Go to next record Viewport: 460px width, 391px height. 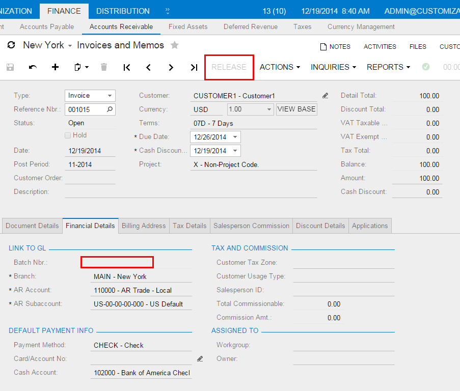coord(171,67)
